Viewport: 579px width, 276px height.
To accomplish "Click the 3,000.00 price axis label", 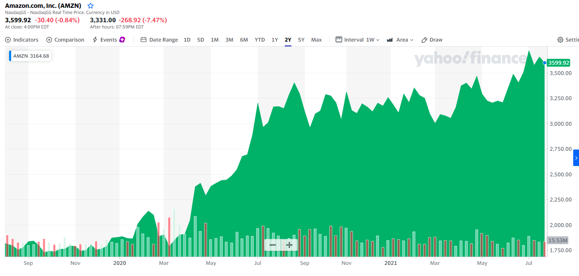I will [x=560, y=124].
